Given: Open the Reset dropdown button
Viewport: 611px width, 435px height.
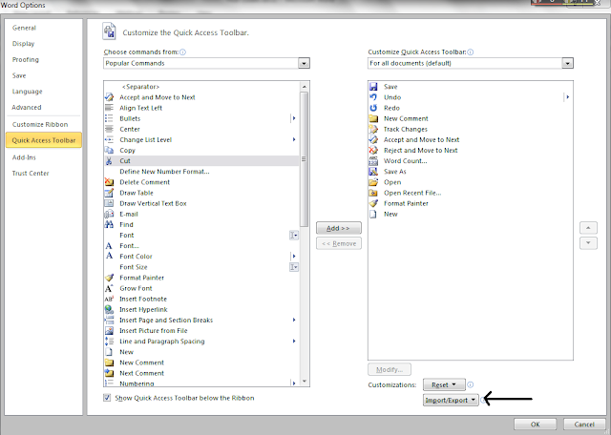Looking at the screenshot, I should coord(444,384).
